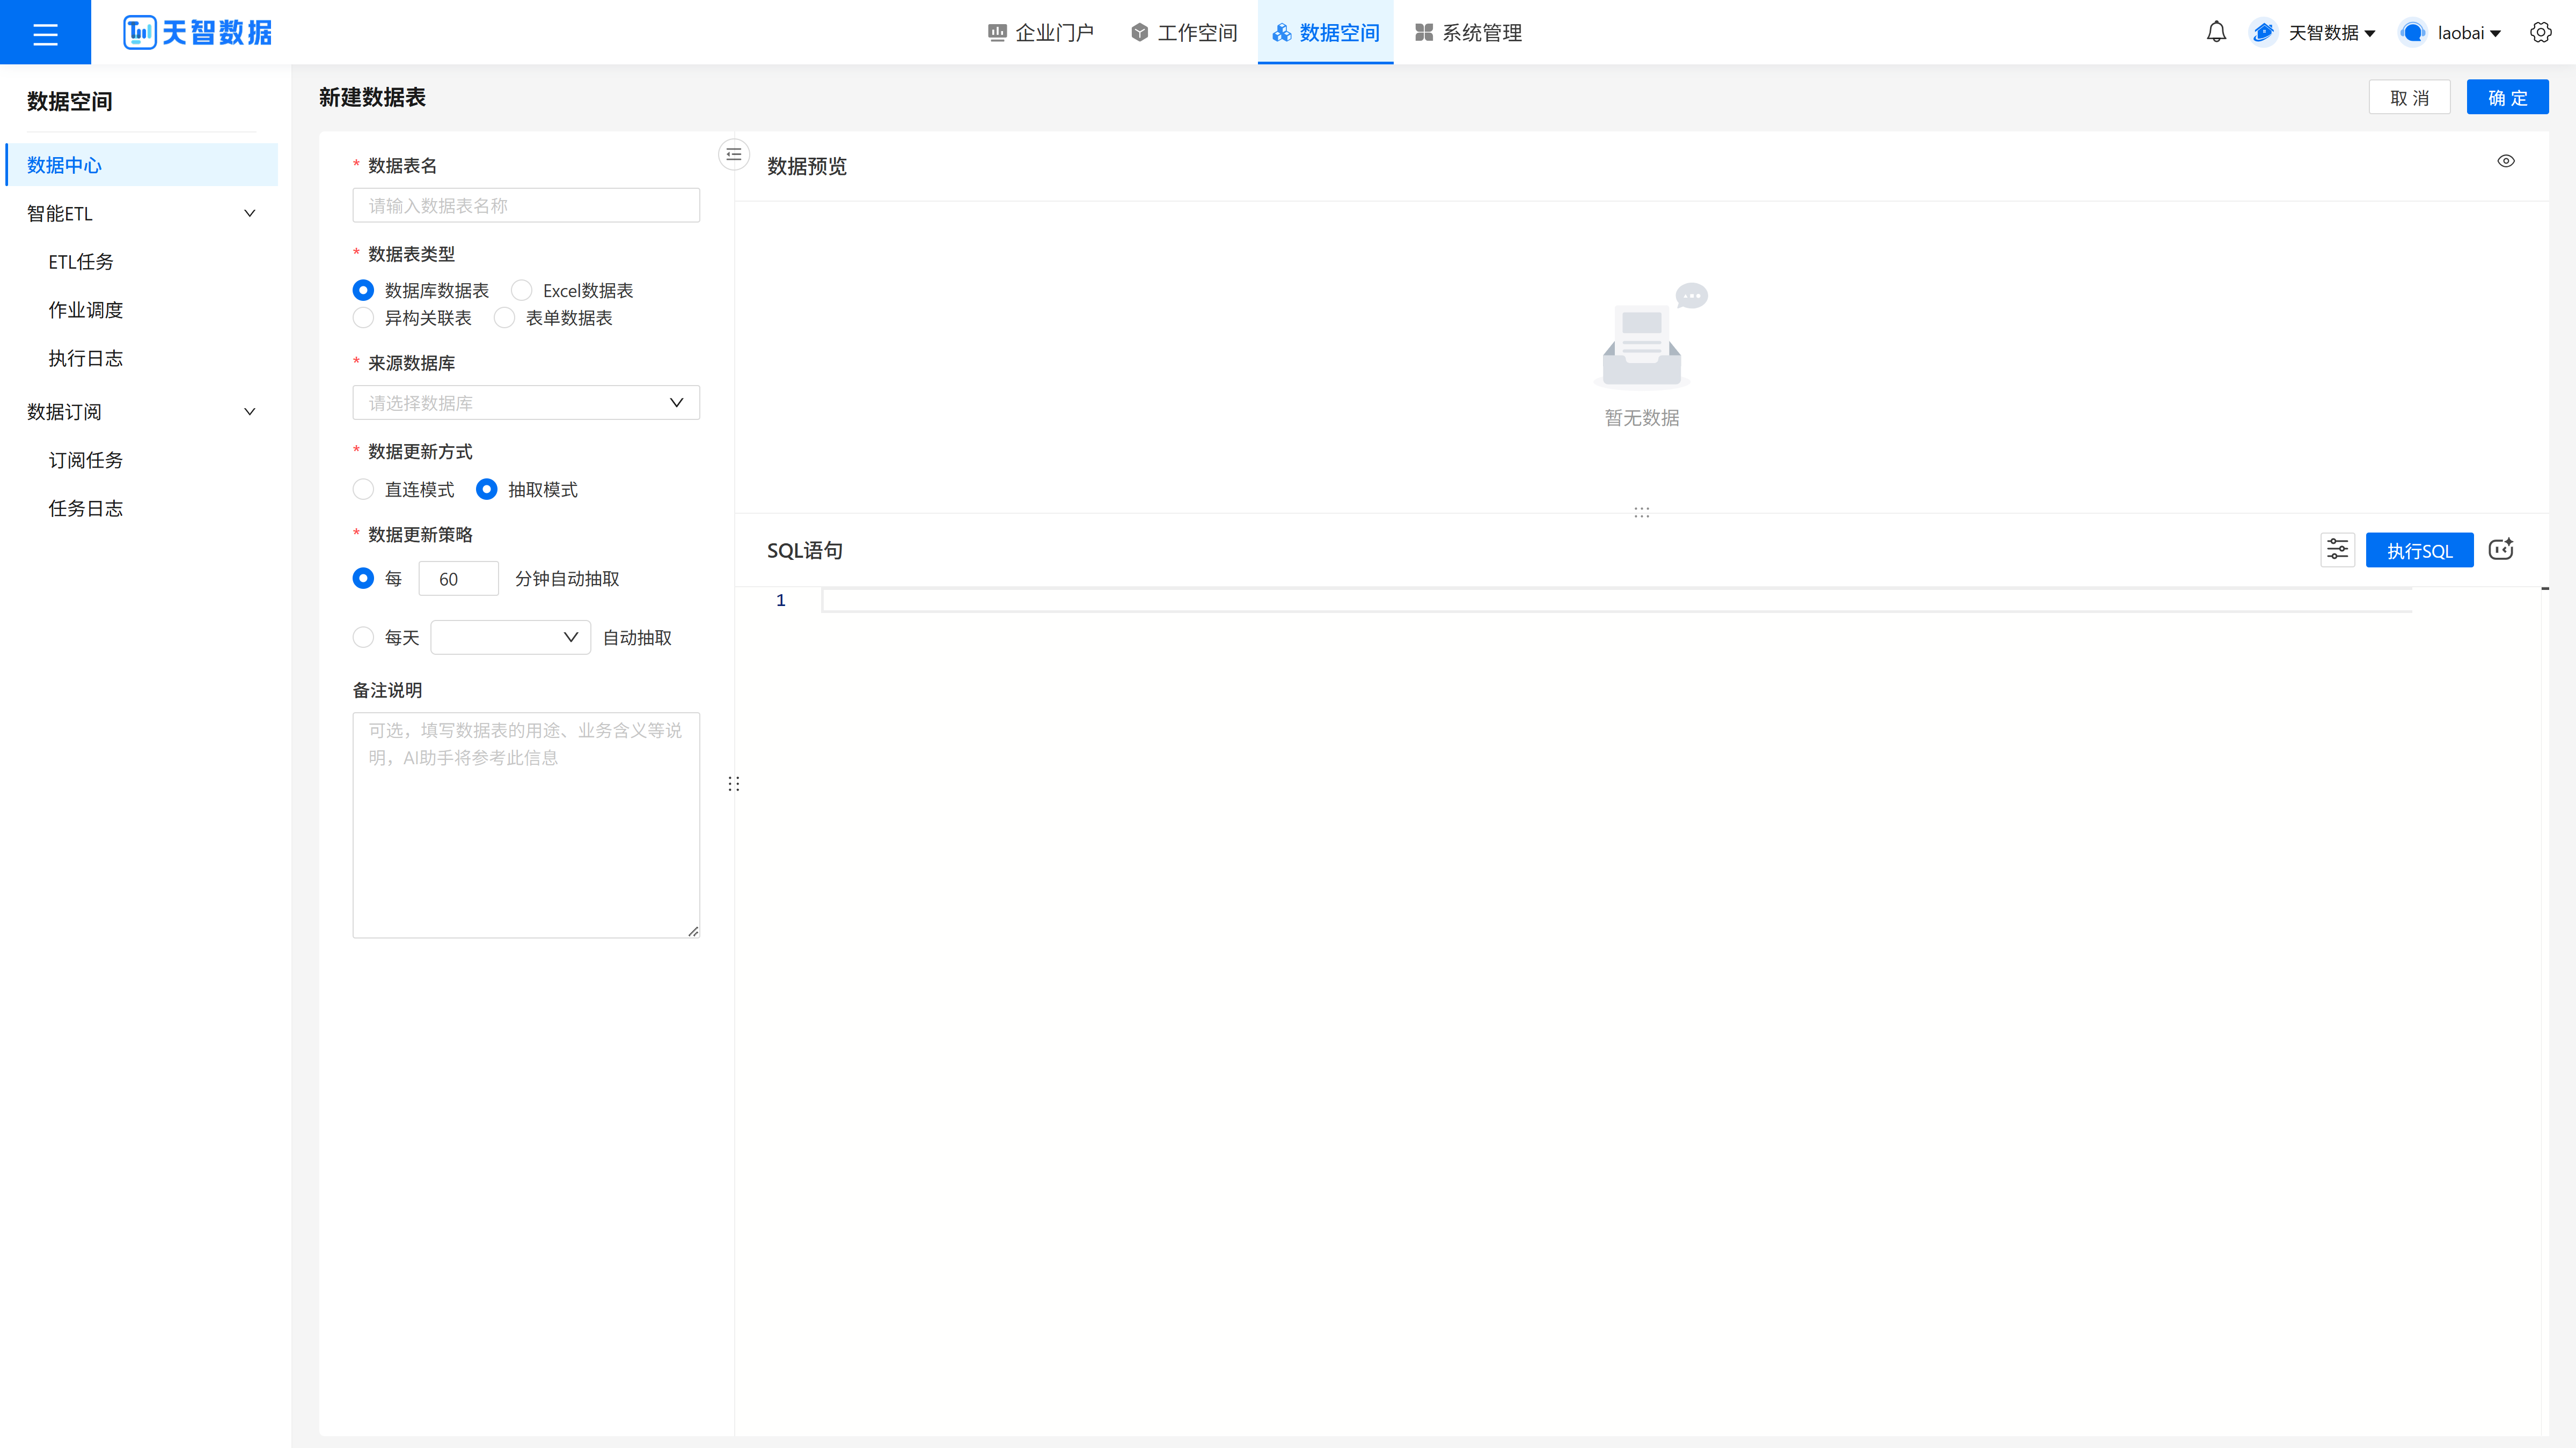Screen dimensions: 2576x1448
Task: Open the notification bell
Action: coord(2216,33)
